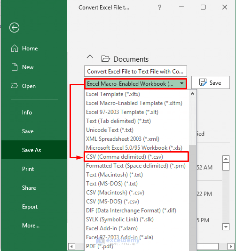The height and width of the screenshot is (251, 236).
Task: Select the New document icon
Action: click(14, 67)
